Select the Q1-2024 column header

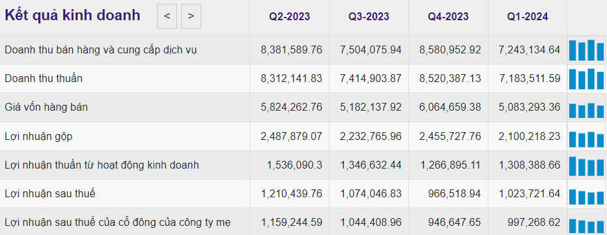[x=528, y=17]
